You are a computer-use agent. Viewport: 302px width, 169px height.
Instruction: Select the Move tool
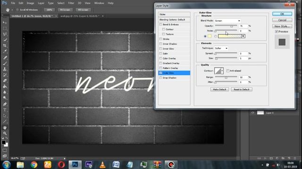[5, 23]
